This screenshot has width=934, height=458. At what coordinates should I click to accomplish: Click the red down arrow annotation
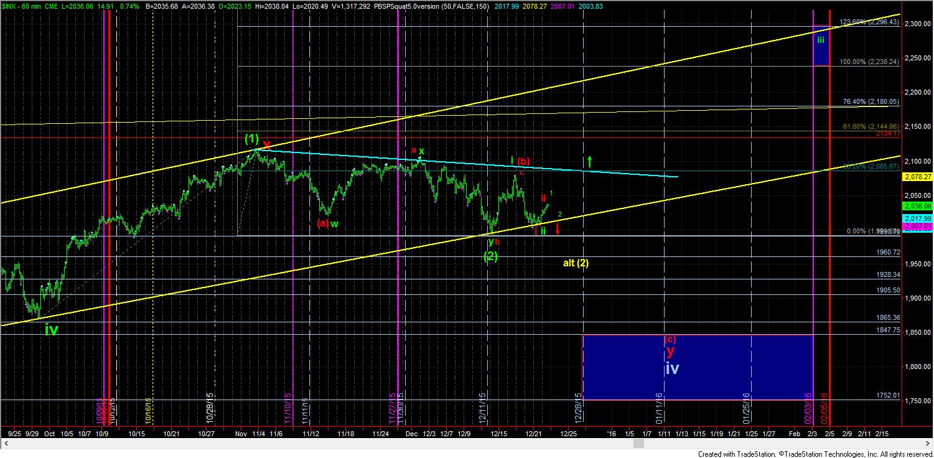(x=558, y=229)
